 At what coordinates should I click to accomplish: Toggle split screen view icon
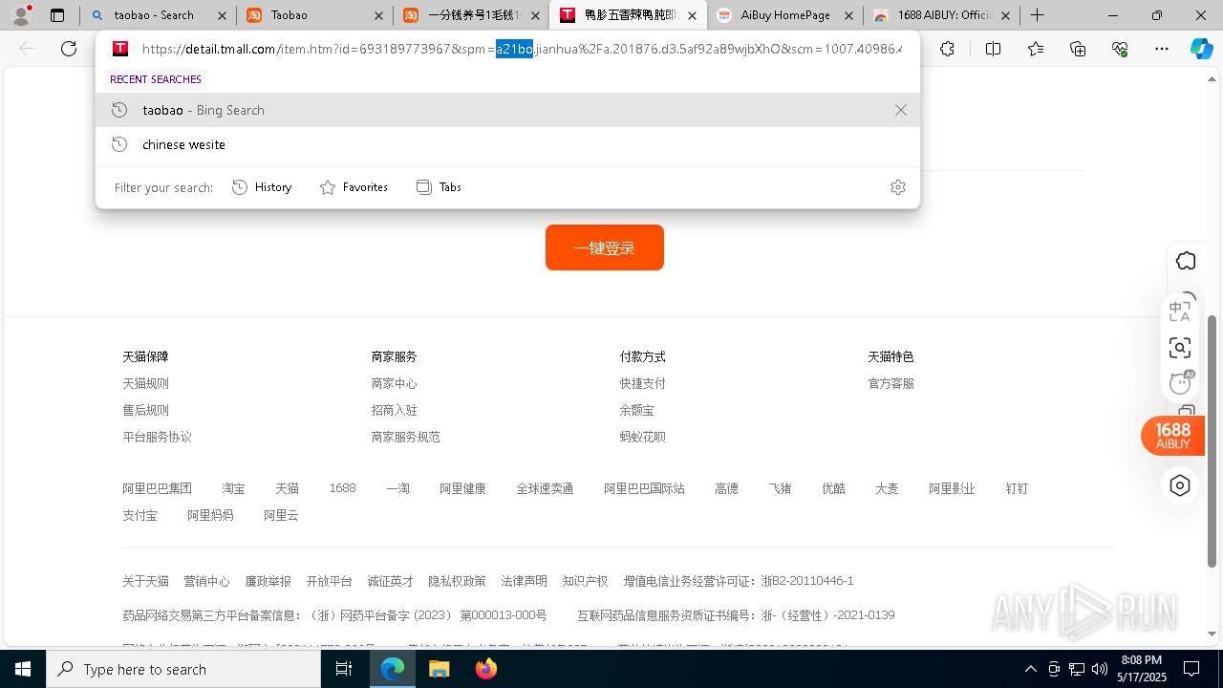(x=993, y=49)
